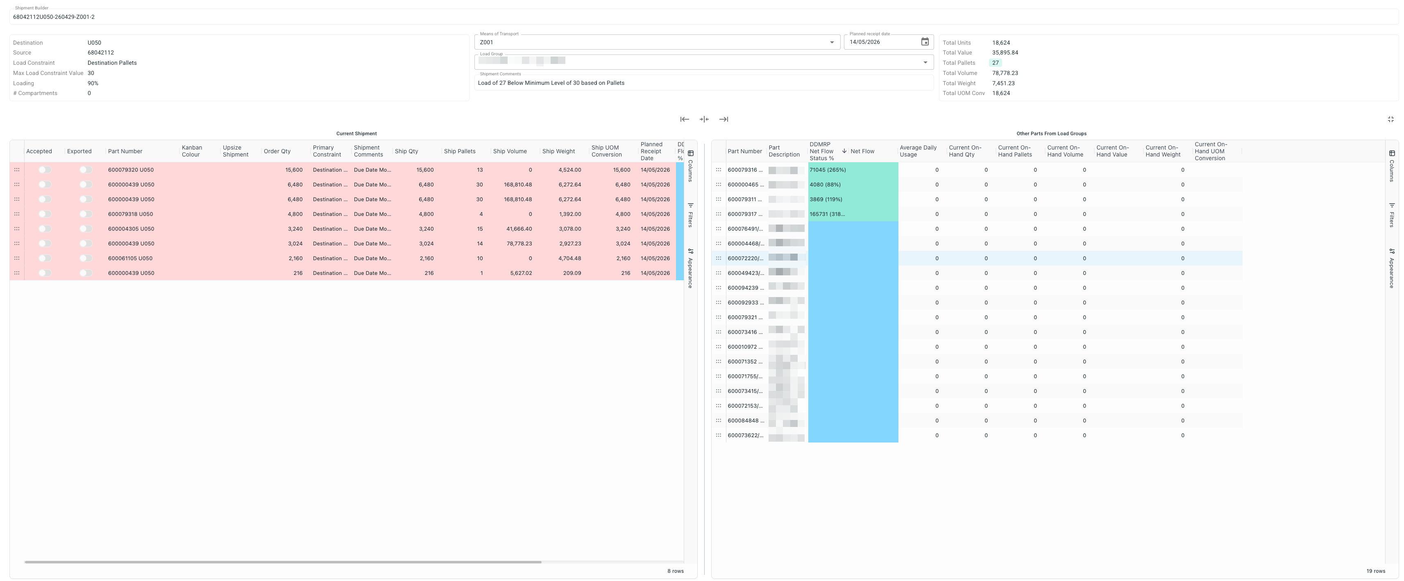Grab the drag handle for part 600079316 row

[718, 170]
